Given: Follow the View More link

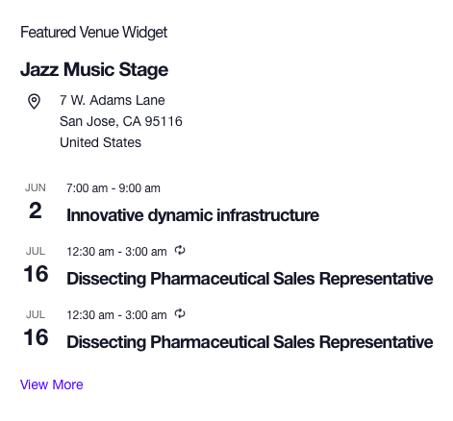Looking at the screenshot, I should [52, 384].
